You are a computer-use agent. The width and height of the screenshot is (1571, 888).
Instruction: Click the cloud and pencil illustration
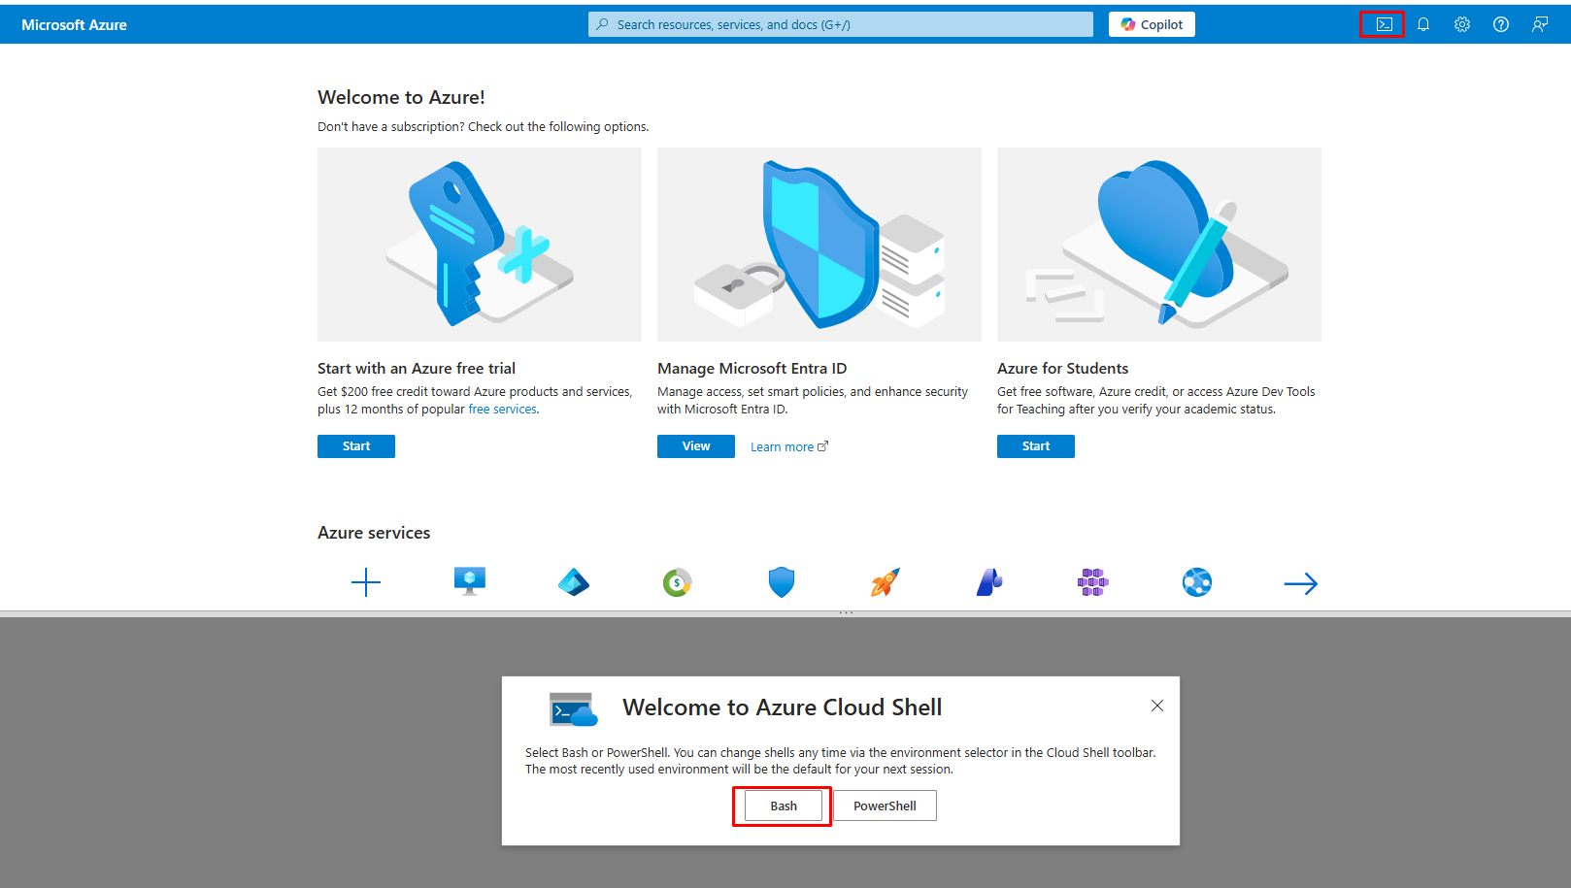pos(1159,245)
